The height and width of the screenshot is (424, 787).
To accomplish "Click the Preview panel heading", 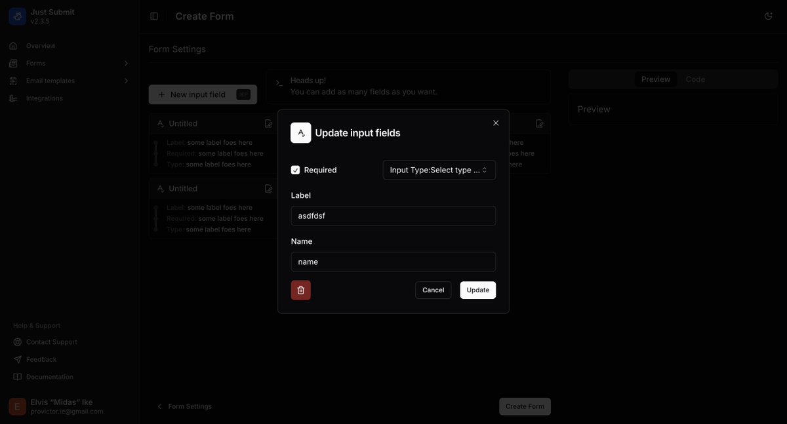I will pyautogui.click(x=594, y=109).
